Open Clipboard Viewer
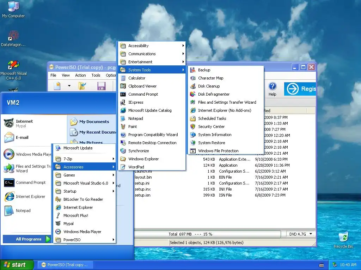Image resolution: width=361 pixels, height=270 pixels. [x=152, y=86]
